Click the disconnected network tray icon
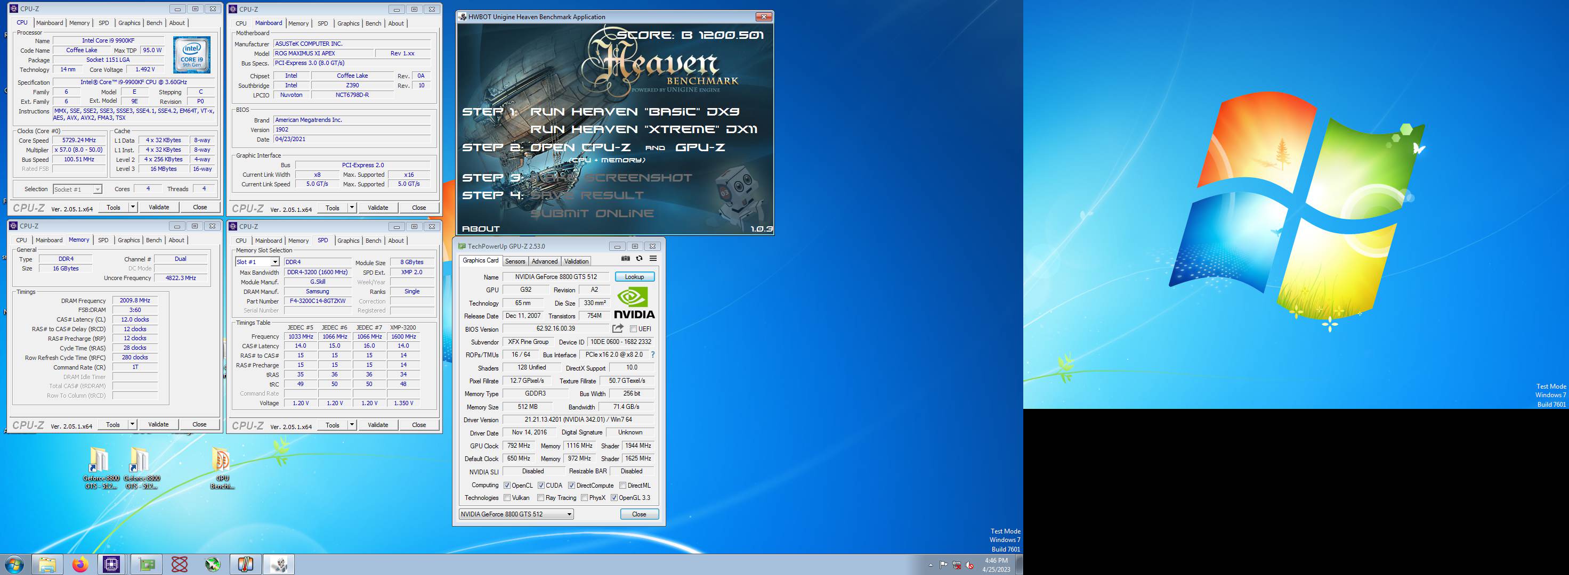 (956, 565)
